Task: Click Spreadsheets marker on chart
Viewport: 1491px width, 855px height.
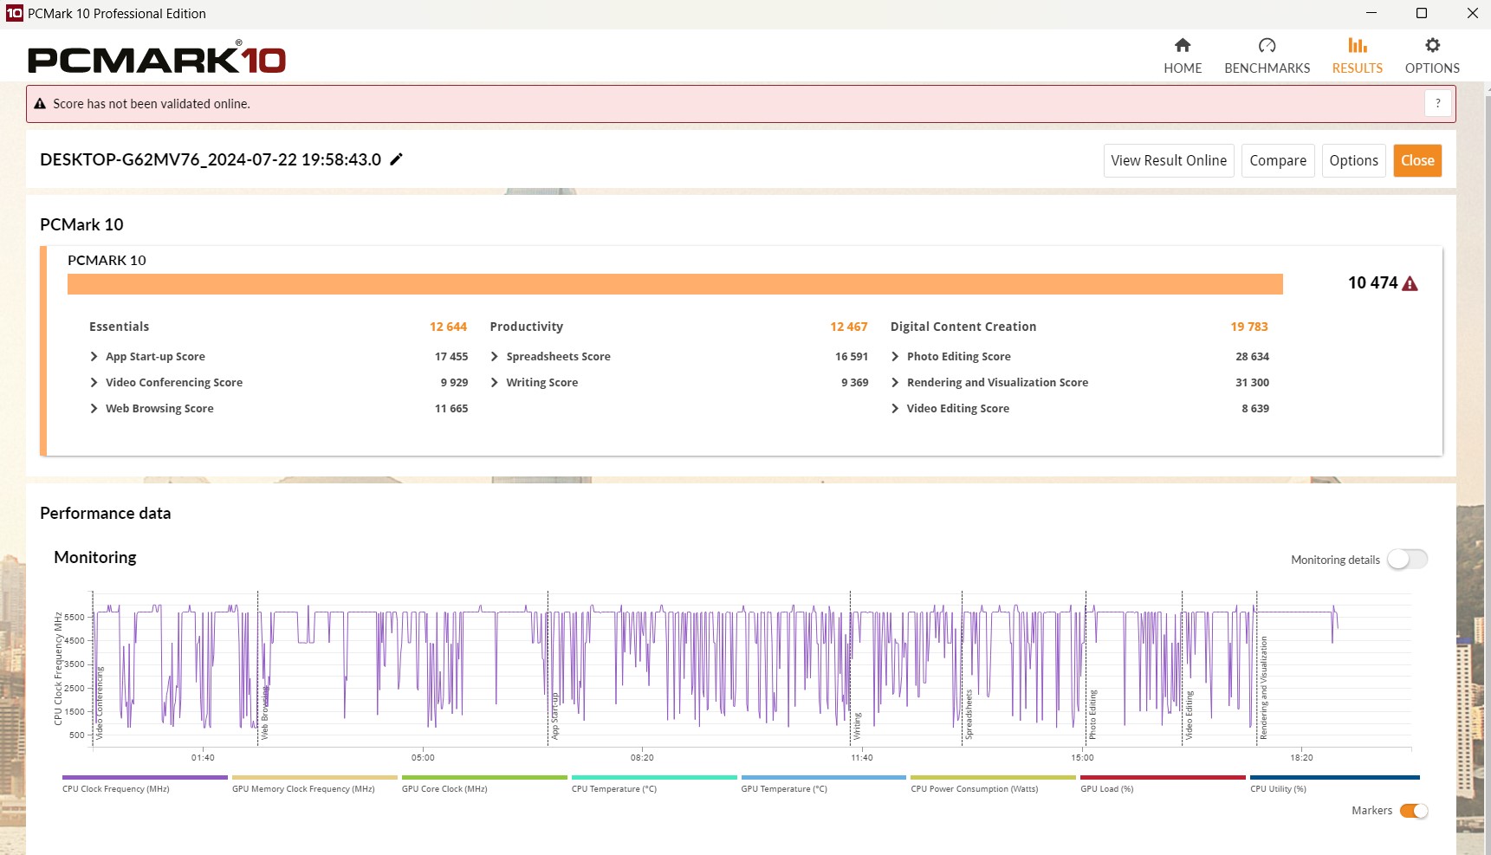Action: [969, 715]
